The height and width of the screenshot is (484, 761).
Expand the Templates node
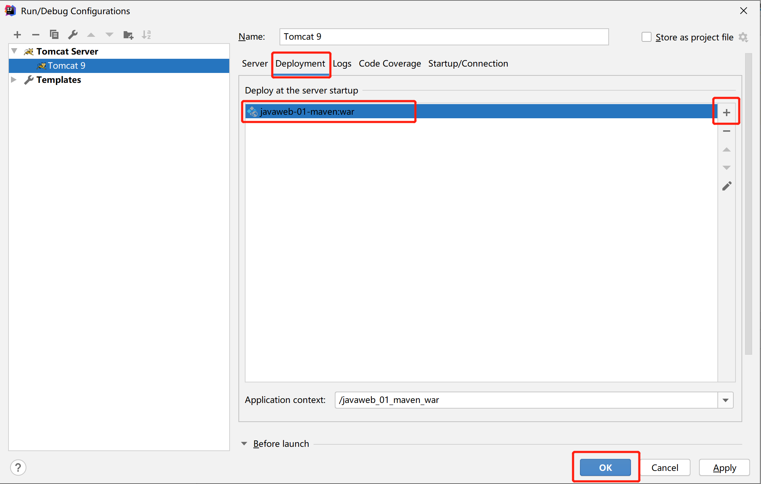click(14, 80)
